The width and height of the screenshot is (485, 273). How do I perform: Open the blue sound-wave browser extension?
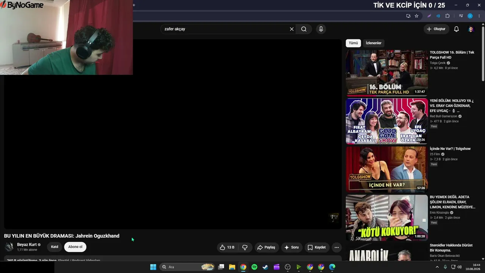coord(438,16)
